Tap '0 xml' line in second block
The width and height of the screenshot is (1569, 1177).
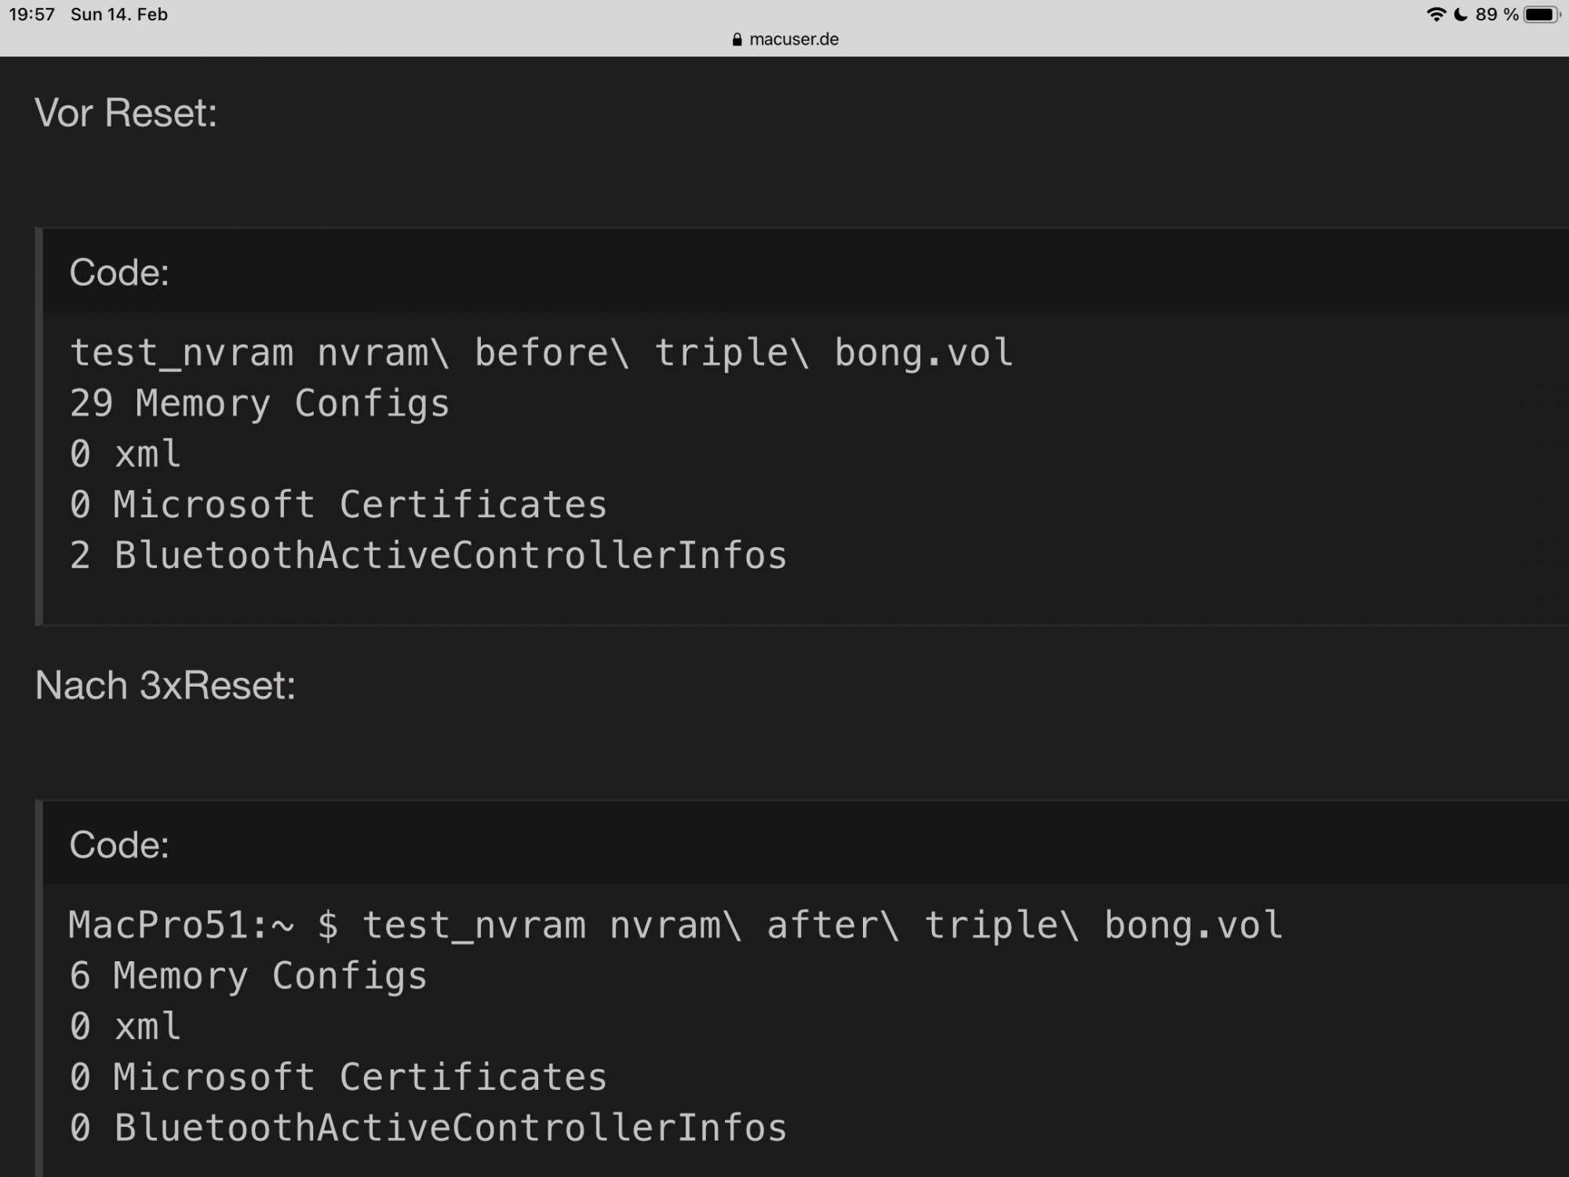[x=126, y=1026]
